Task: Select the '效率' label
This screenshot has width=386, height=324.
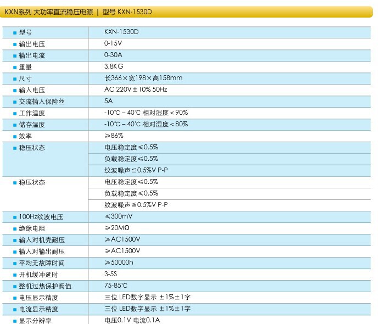Action: [x=25, y=136]
